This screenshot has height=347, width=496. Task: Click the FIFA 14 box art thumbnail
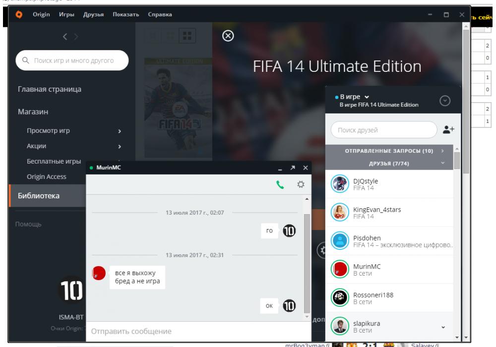tap(178, 108)
